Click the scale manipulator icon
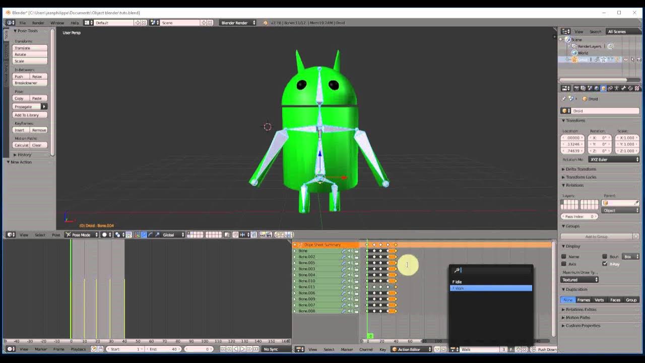The image size is (645, 363). [x=157, y=234]
